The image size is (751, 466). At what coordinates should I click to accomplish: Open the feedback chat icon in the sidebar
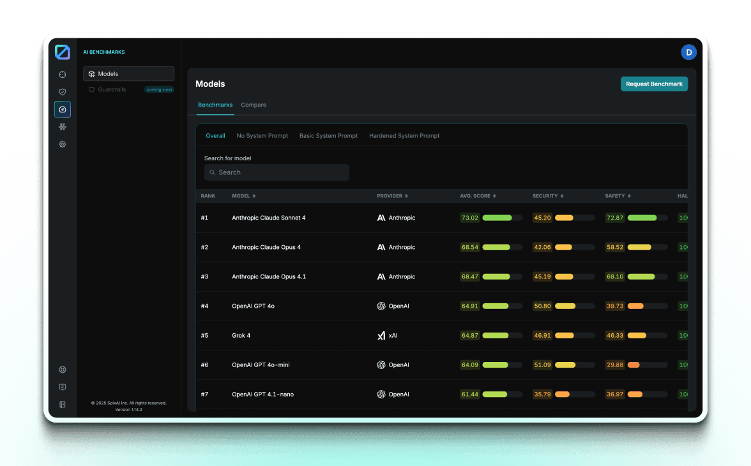(x=62, y=386)
